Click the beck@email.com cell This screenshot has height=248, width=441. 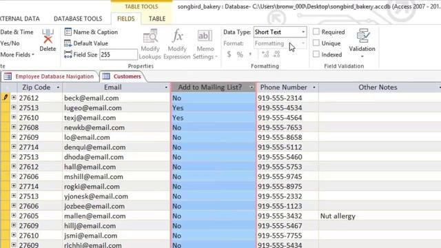116,98
